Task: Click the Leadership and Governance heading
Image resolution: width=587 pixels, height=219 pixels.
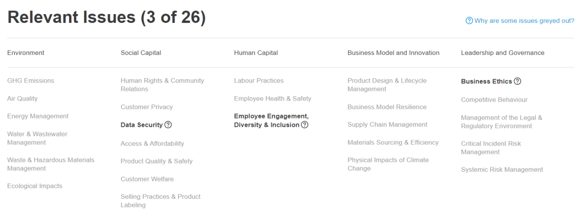Action: click(x=502, y=53)
